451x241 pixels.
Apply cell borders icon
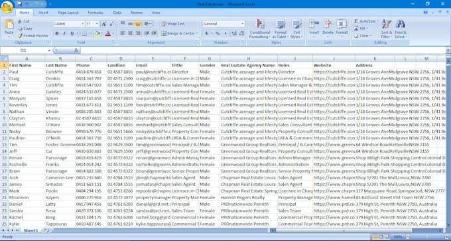click(x=84, y=33)
